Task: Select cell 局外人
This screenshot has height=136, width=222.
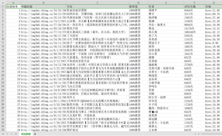Action: point(97,97)
